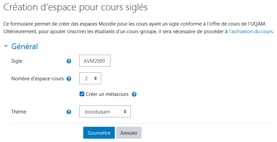
Task: Focus the Sigle field containing AVM2000
Action: [95, 61]
